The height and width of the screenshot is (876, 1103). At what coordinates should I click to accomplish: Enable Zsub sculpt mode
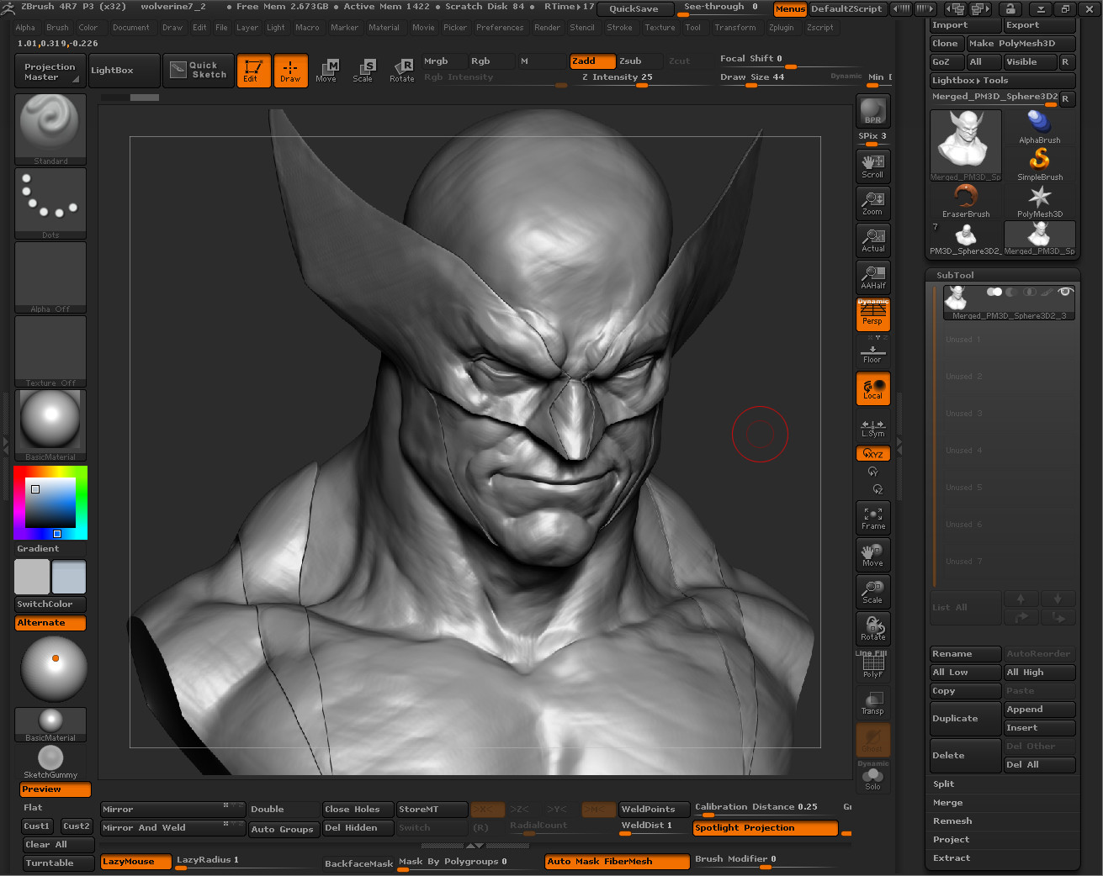pyautogui.click(x=640, y=61)
